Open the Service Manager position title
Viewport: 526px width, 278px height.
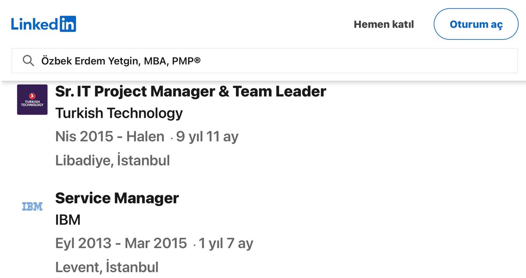tap(117, 198)
